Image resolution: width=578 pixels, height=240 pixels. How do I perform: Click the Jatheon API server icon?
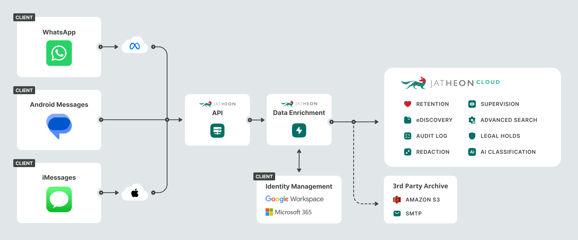tap(217, 131)
